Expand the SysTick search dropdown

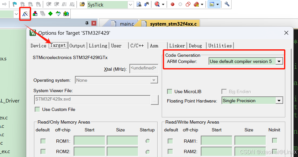[x=130, y=5]
